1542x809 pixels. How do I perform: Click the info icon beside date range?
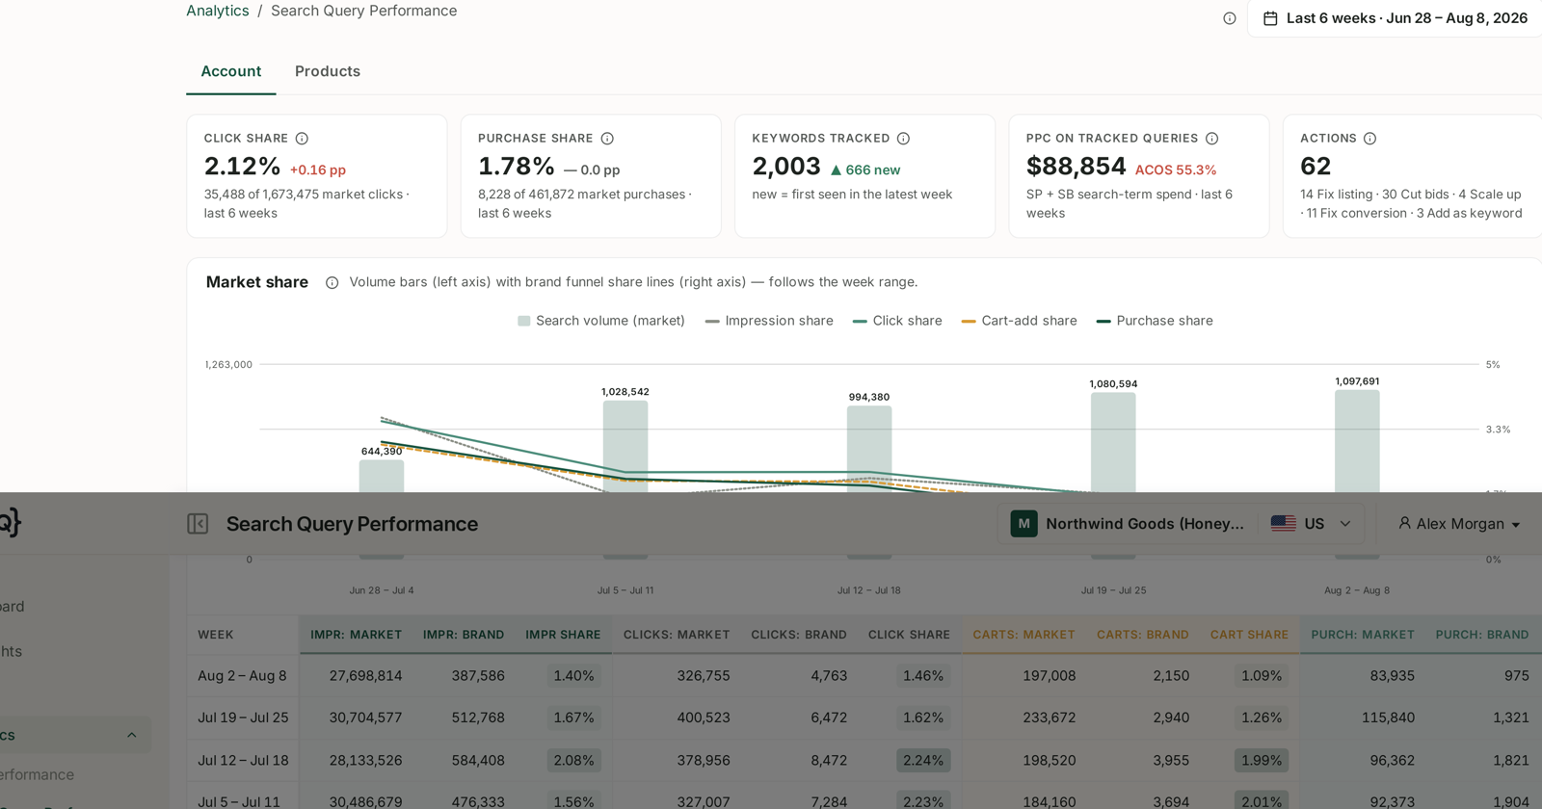click(x=1230, y=18)
